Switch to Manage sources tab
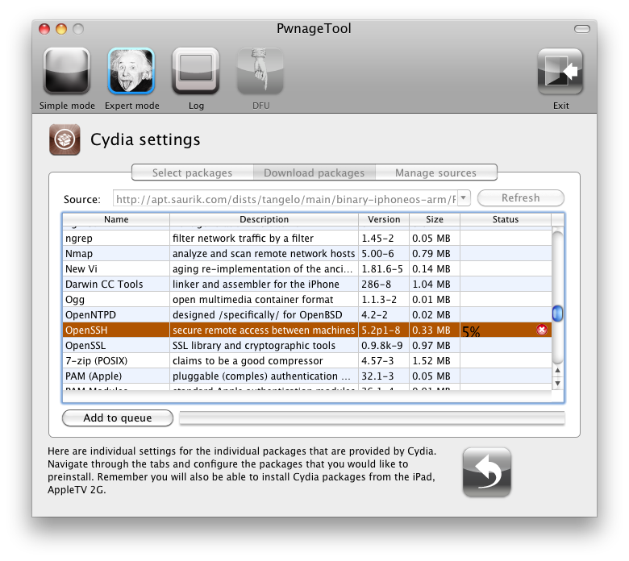The height and width of the screenshot is (561, 629). pyautogui.click(x=435, y=172)
